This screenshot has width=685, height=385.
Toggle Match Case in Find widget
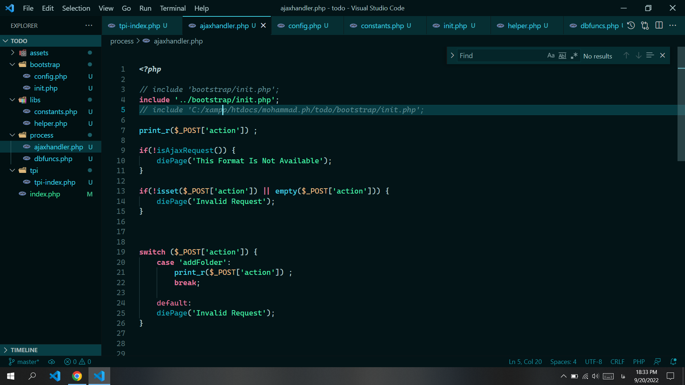pyautogui.click(x=551, y=56)
